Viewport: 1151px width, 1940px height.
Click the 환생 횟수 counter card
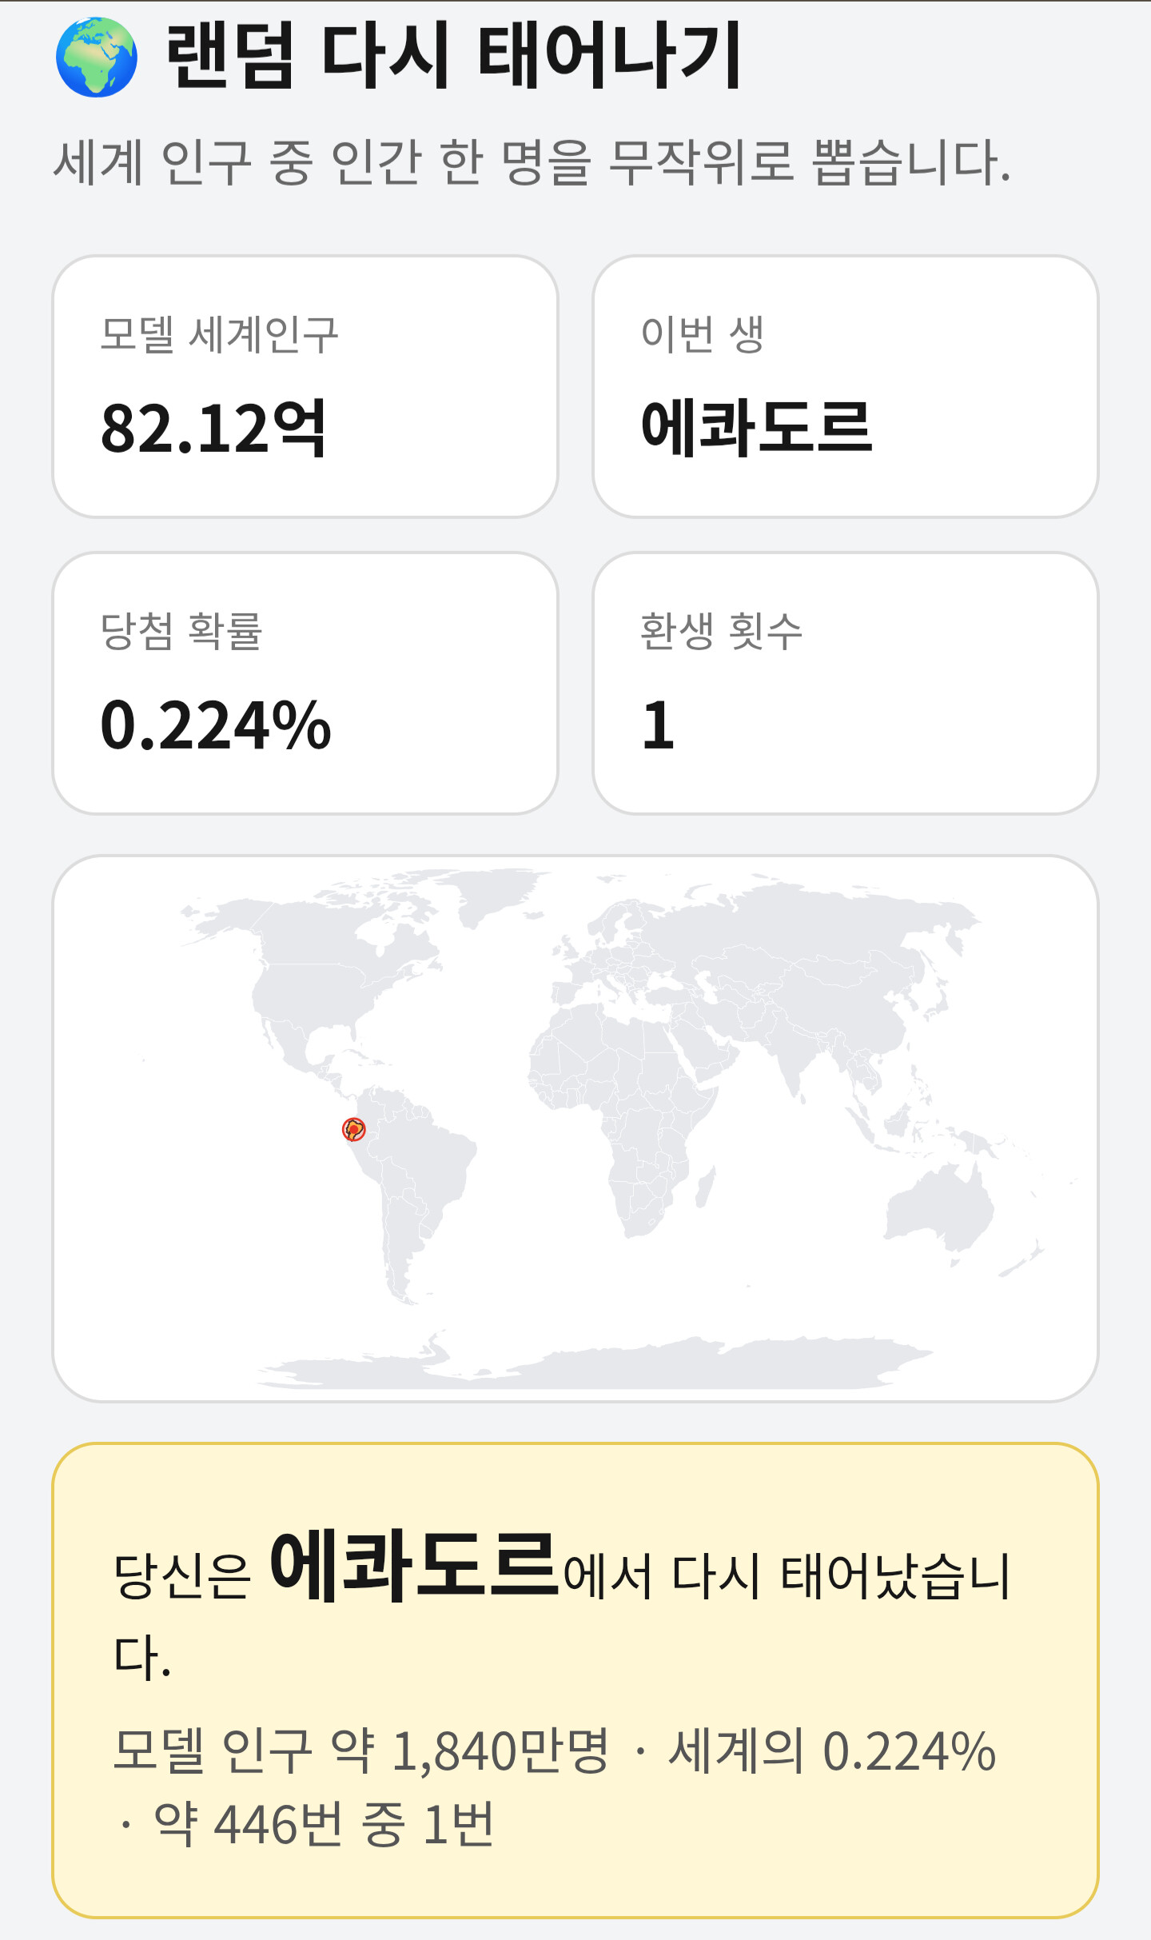[x=846, y=684]
